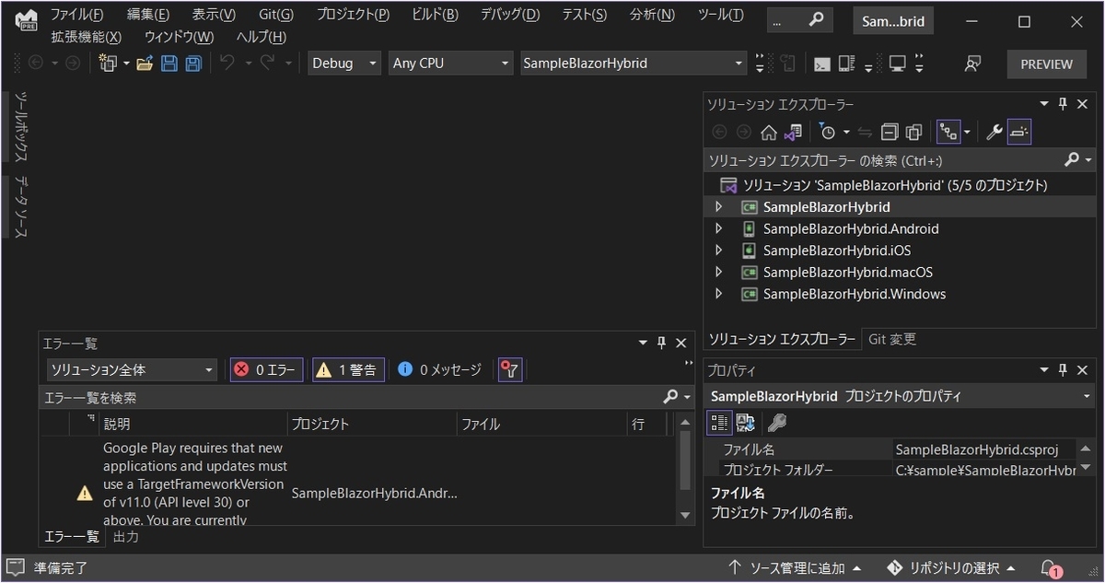The image size is (1105, 583).
Task: Click ソース管理に追加 in status bar
Action: click(795, 567)
